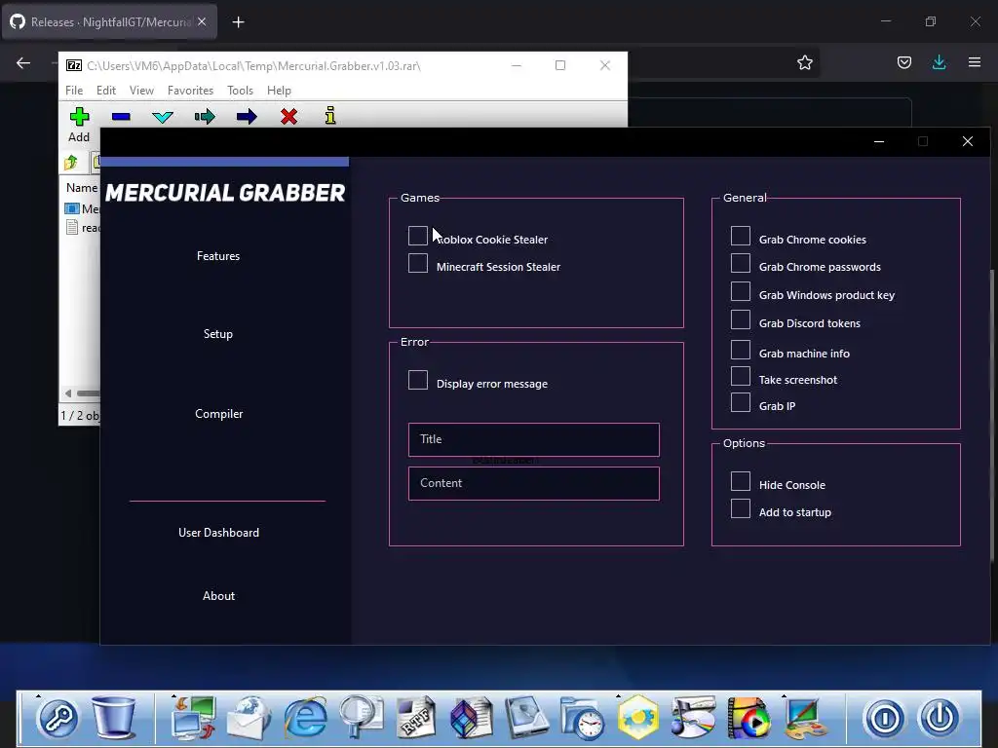Viewport: 998px width, 748px height.
Task: Open the music note disc icon in the dock
Action: point(693,718)
